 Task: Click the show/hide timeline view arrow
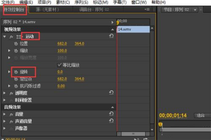pyautogui.click(x=112, y=22)
